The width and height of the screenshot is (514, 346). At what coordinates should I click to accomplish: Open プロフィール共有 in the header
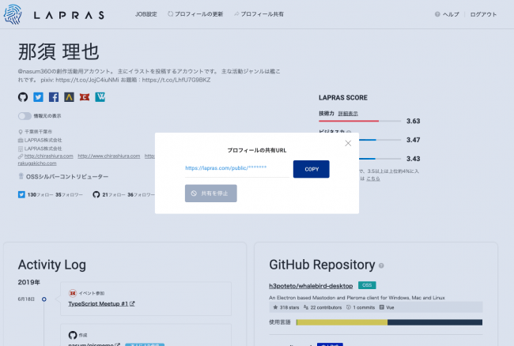coord(259,14)
